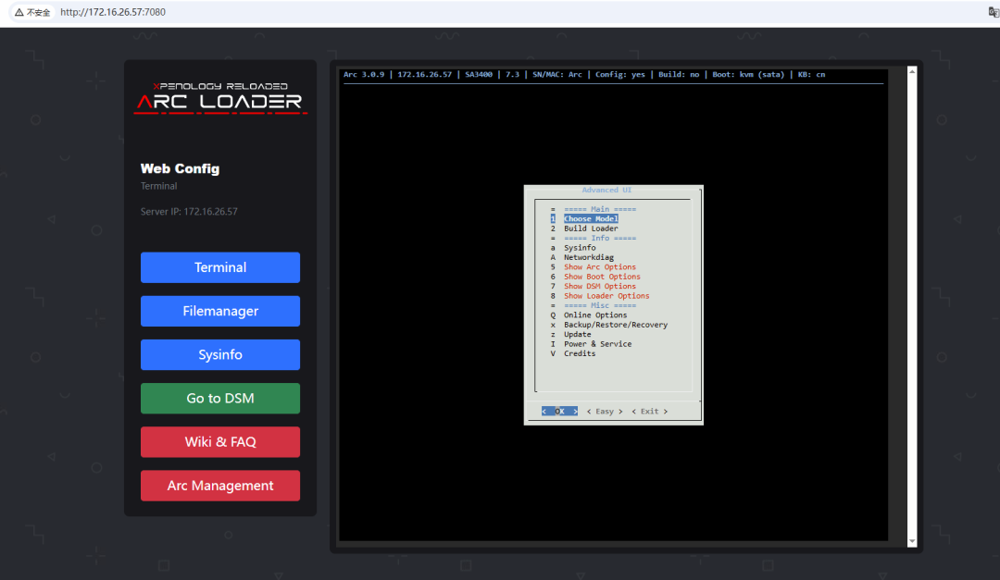Select Online Options entry

coord(595,315)
